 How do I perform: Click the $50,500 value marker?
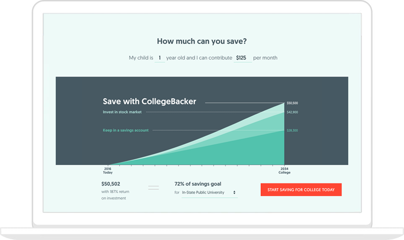tap(292, 103)
